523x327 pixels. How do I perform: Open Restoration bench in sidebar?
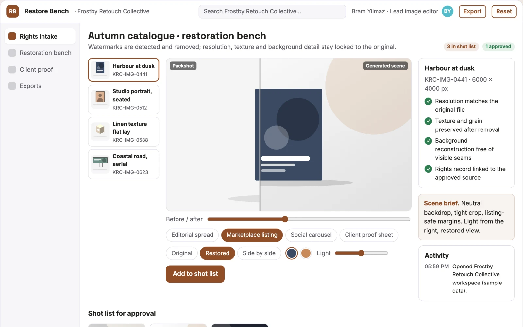(x=40, y=53)
